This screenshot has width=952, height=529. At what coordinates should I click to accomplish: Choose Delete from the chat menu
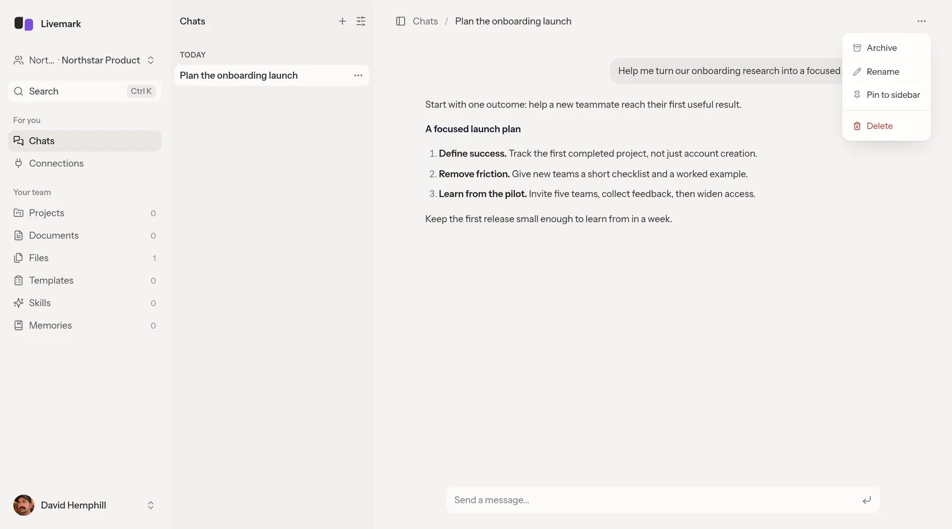click(887, 126)
